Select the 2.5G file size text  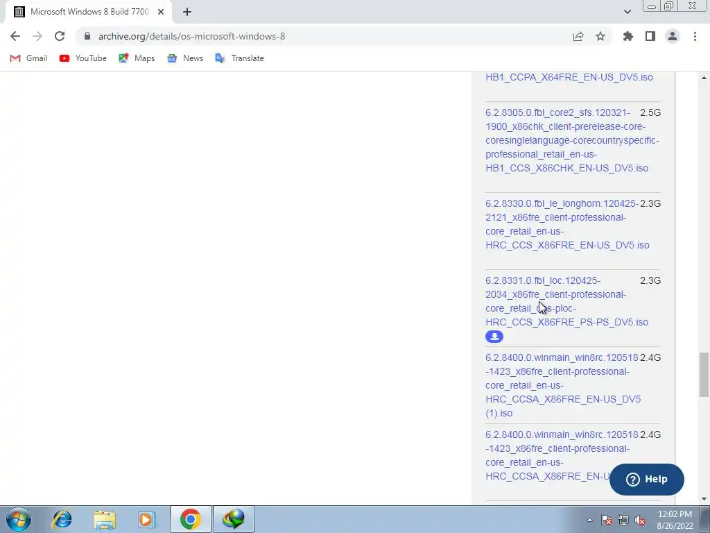[x=650, y=112]
